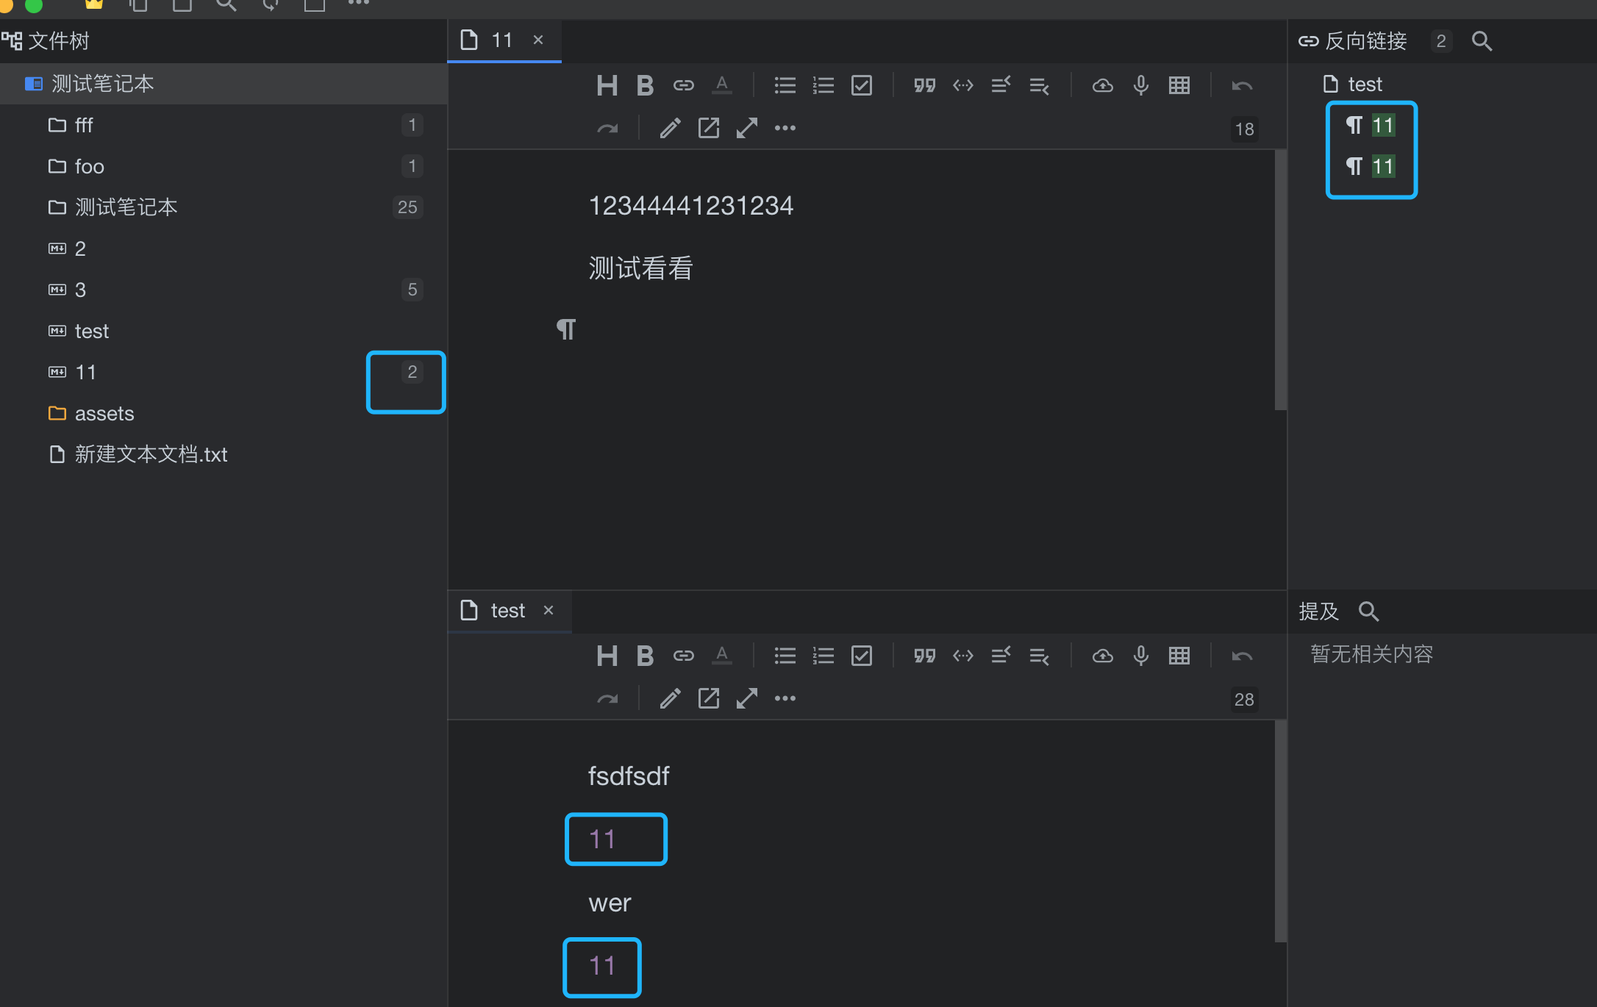The width and height of the screenshot is (1597, 1007).
Task: Insert task checkbox list in test toolbar
Action: (861, 656)
